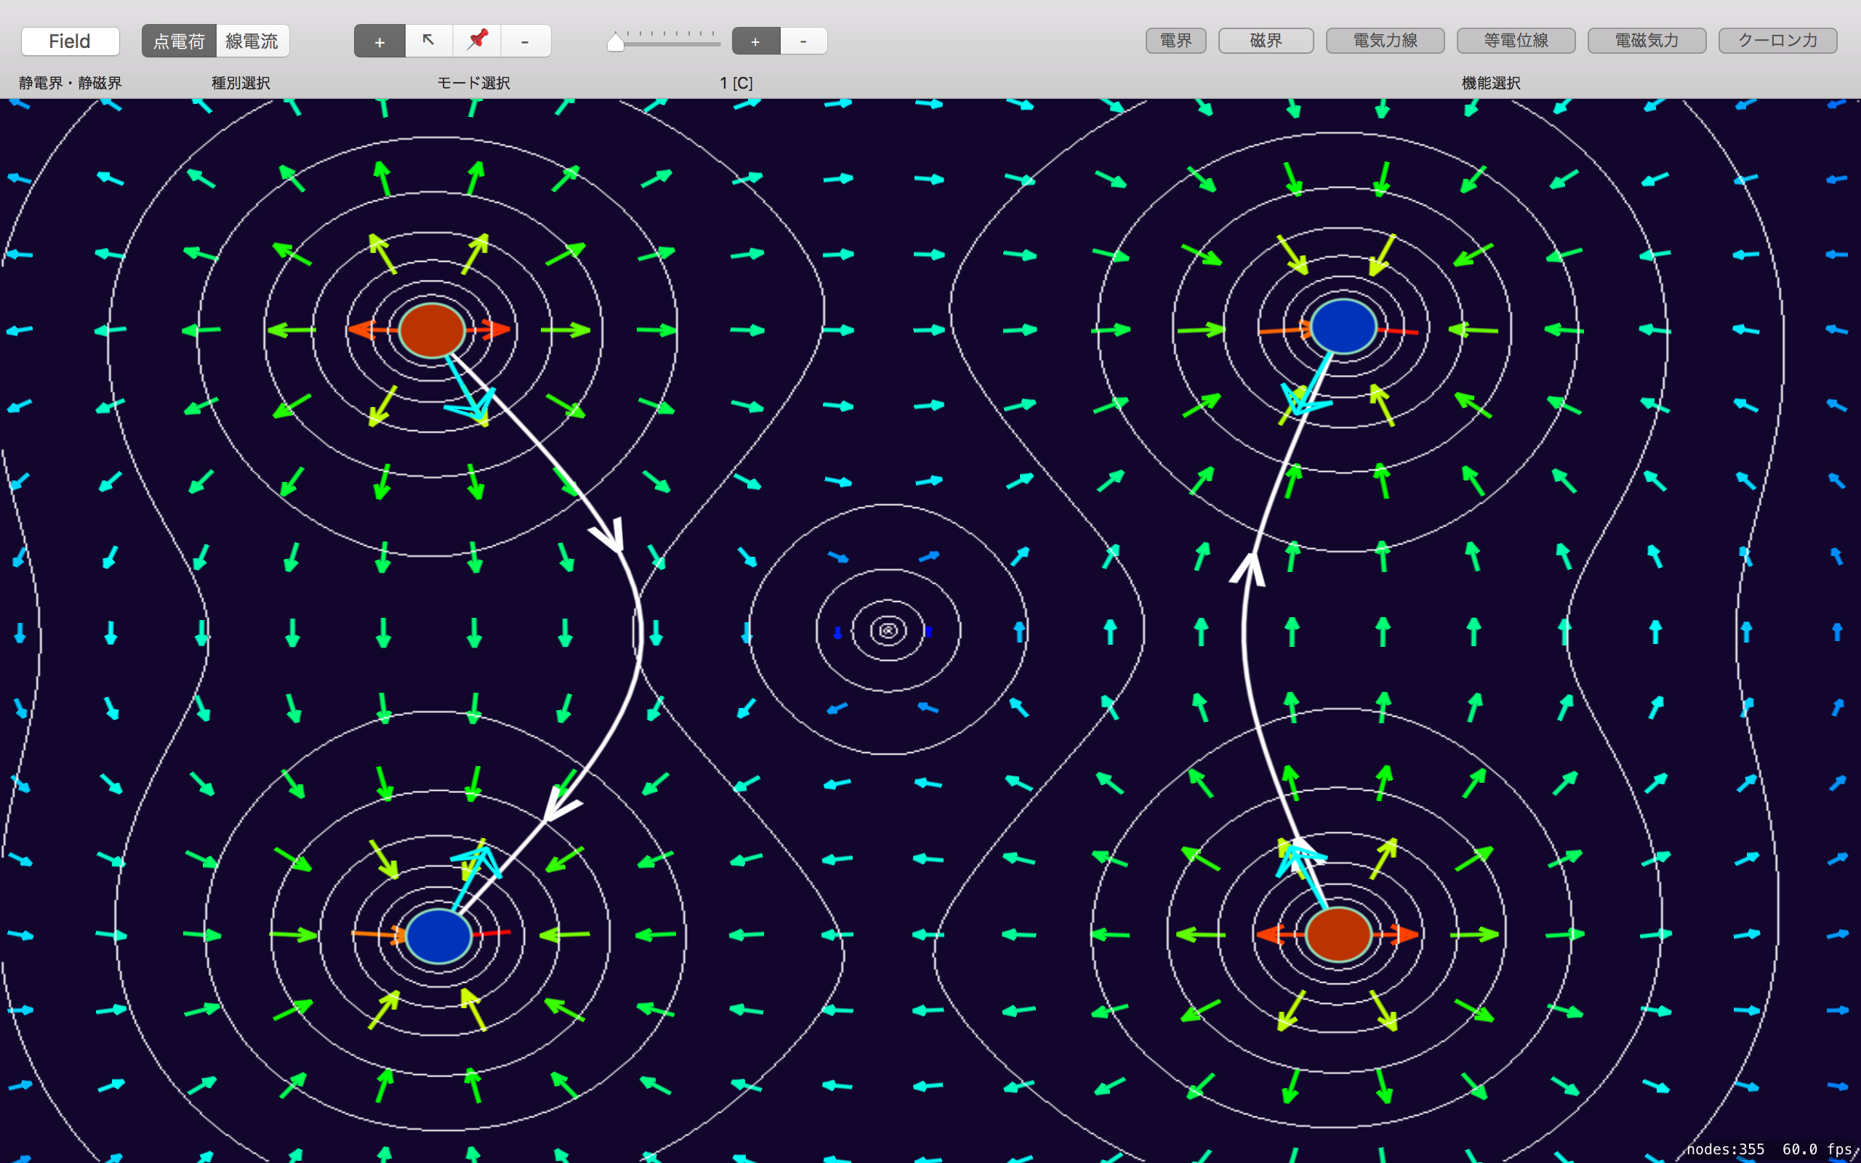The width and height of the screenshot is (1861, 1163).
Task: Toggle 電界 electric field display
Action: click(1175, 41)
